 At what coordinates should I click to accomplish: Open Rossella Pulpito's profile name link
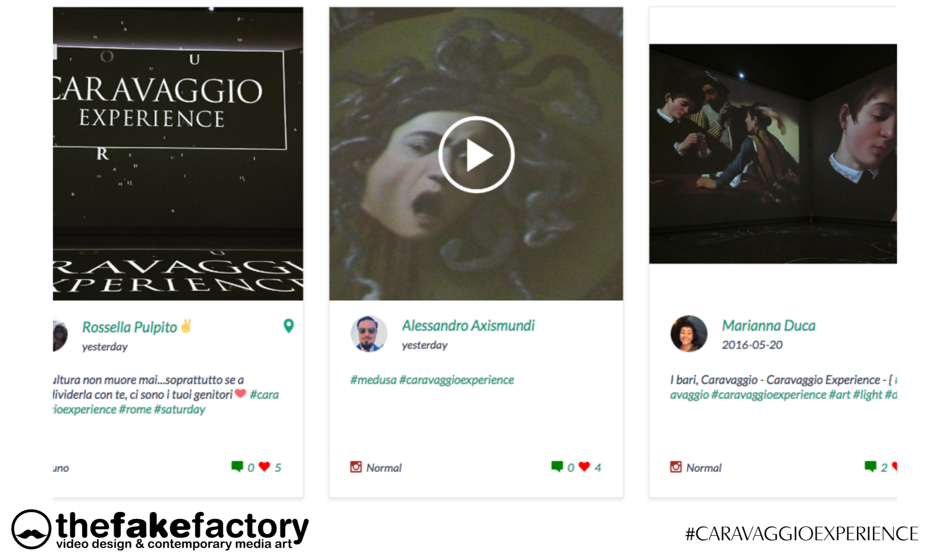pyautogui.click(x=129, y=327)
